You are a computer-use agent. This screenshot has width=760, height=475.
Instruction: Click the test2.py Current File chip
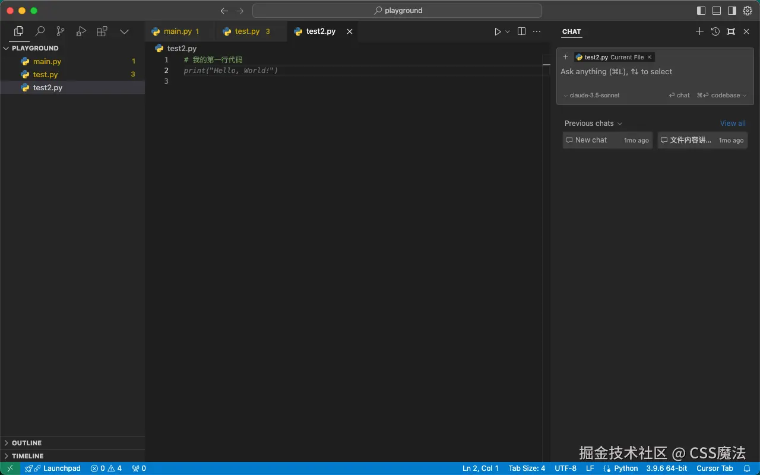[x=614, y=57]
